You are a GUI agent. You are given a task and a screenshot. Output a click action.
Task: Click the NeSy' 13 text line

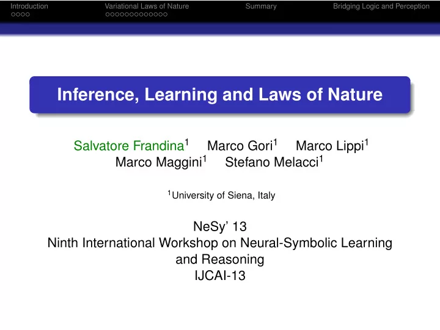click(x=220, y=226)
